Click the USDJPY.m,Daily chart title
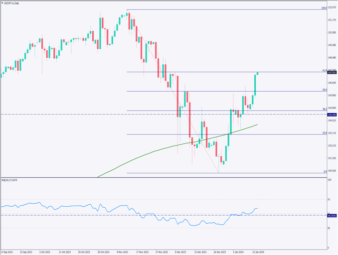The height and width of the screenshot is (255, 338). (x=11, y=3)
